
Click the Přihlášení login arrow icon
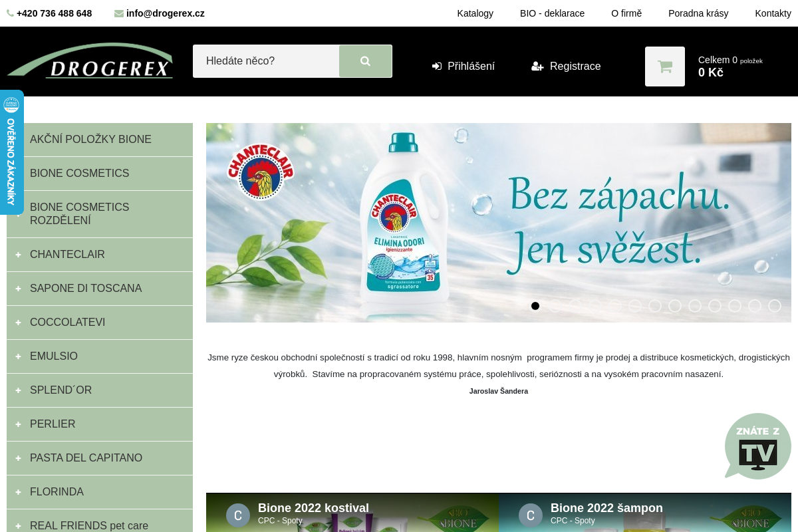pyautogui.click(x=437, y=66)
